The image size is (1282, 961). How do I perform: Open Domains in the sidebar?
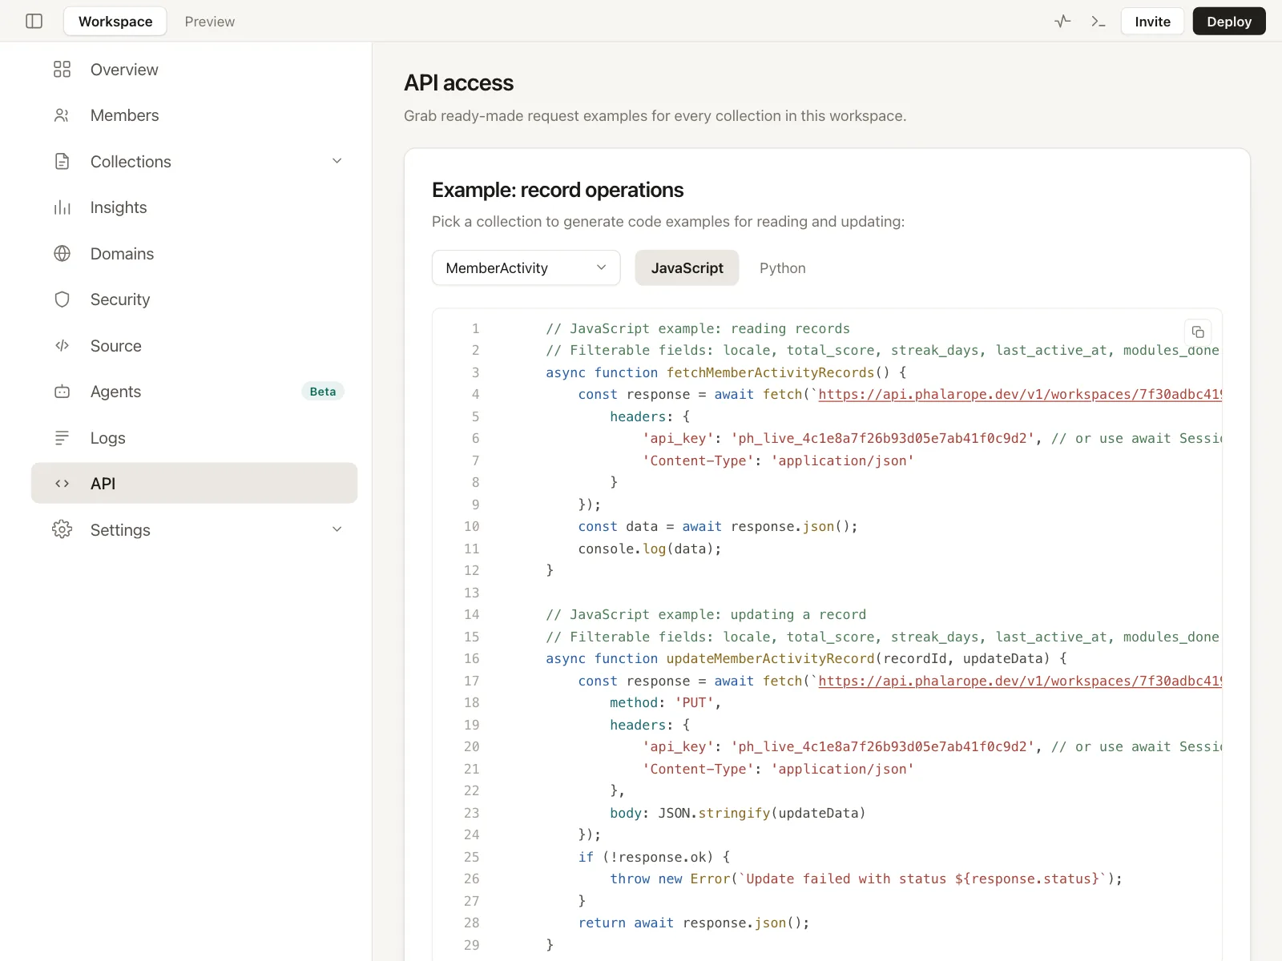click(194, 253)
